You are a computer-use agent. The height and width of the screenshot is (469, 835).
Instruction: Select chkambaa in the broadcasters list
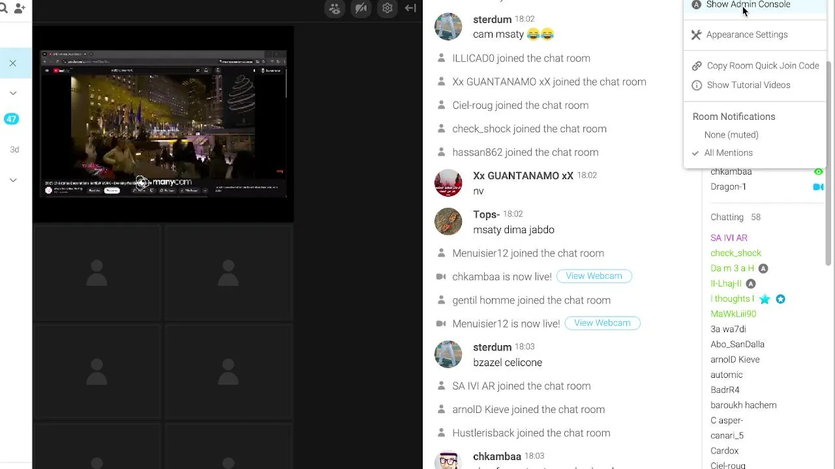click(731, 172)
